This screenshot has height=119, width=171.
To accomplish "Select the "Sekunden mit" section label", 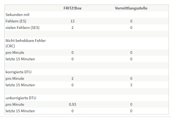I will [x=18, y=15].
